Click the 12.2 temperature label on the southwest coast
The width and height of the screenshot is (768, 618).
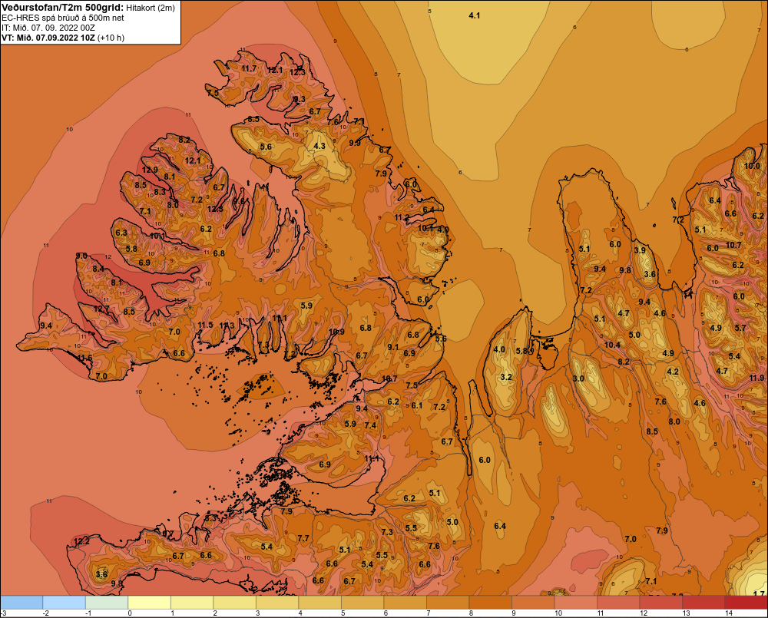(x=81, y=541)
